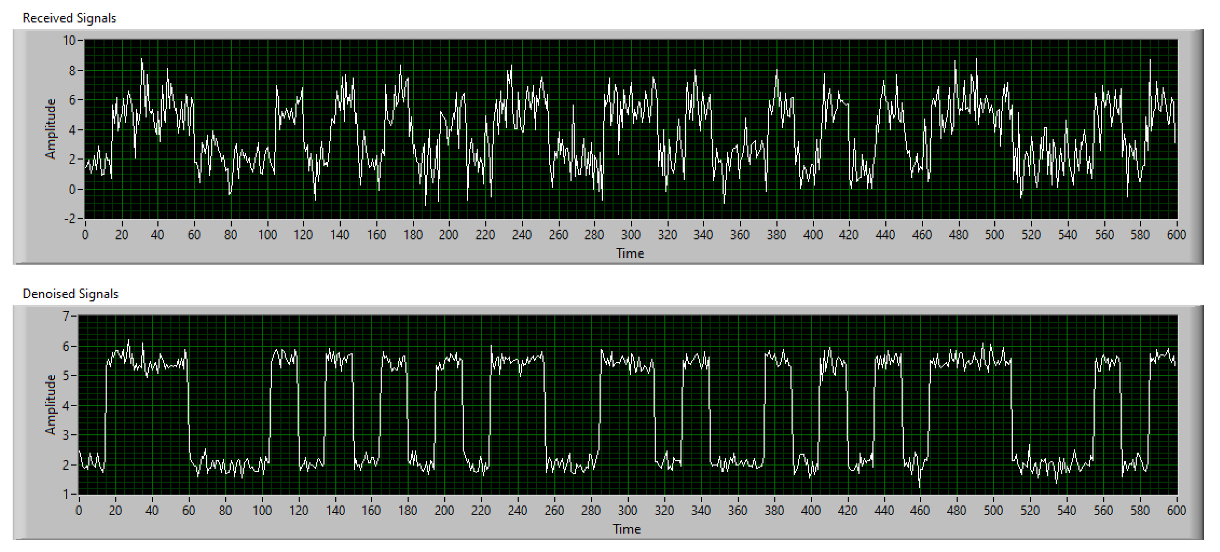Click the minimum value 1 on Denoised Signals amplitude axis

[x=66, y=494]
